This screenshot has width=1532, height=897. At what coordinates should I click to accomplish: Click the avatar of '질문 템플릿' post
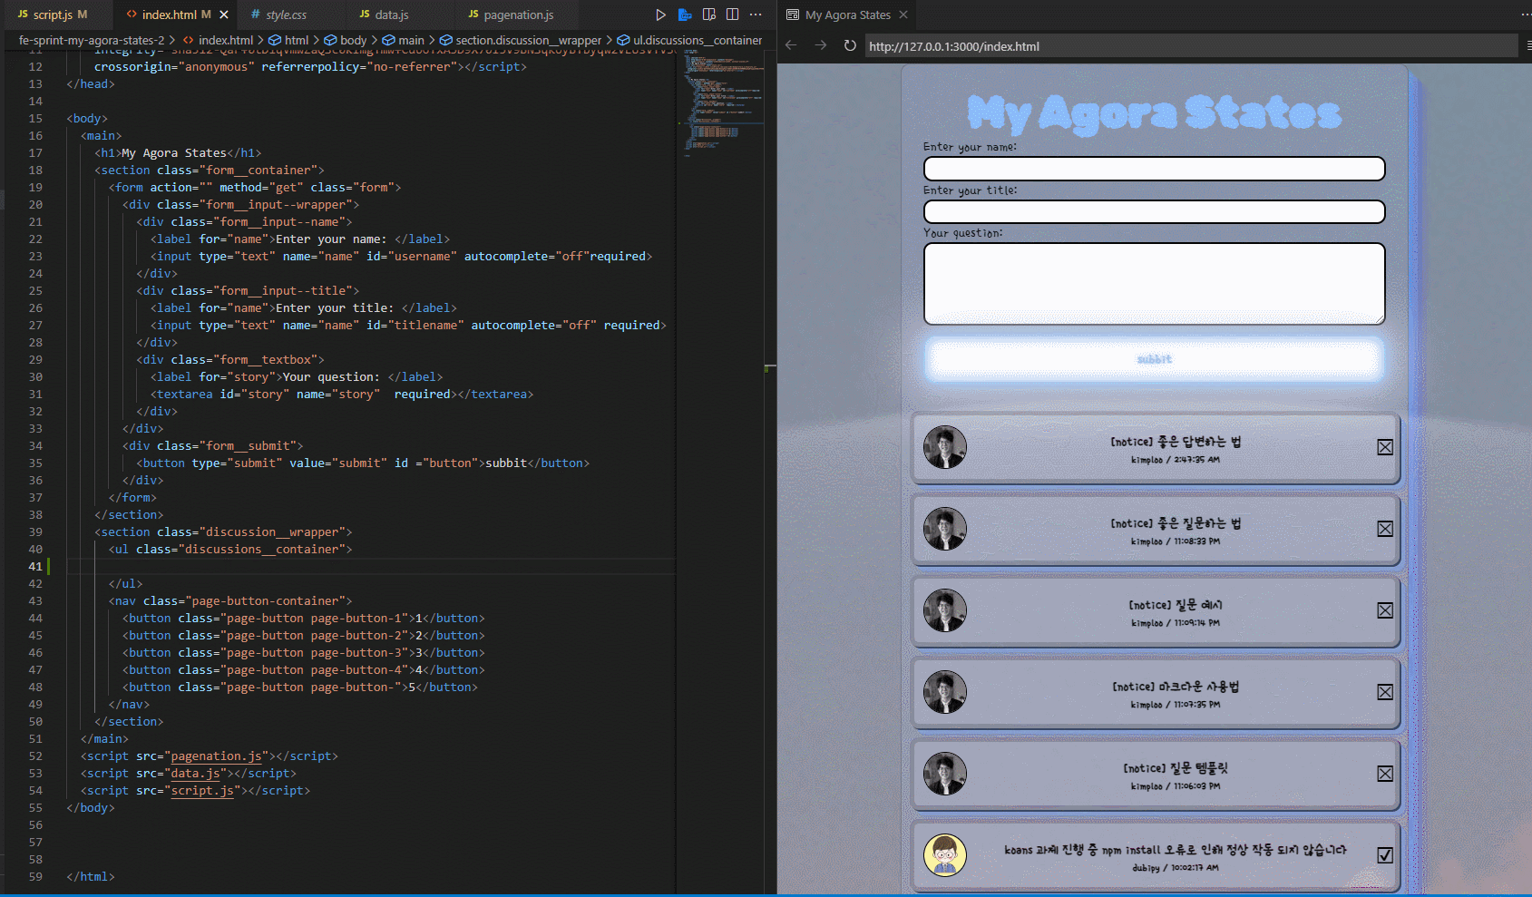coord(945,774)
